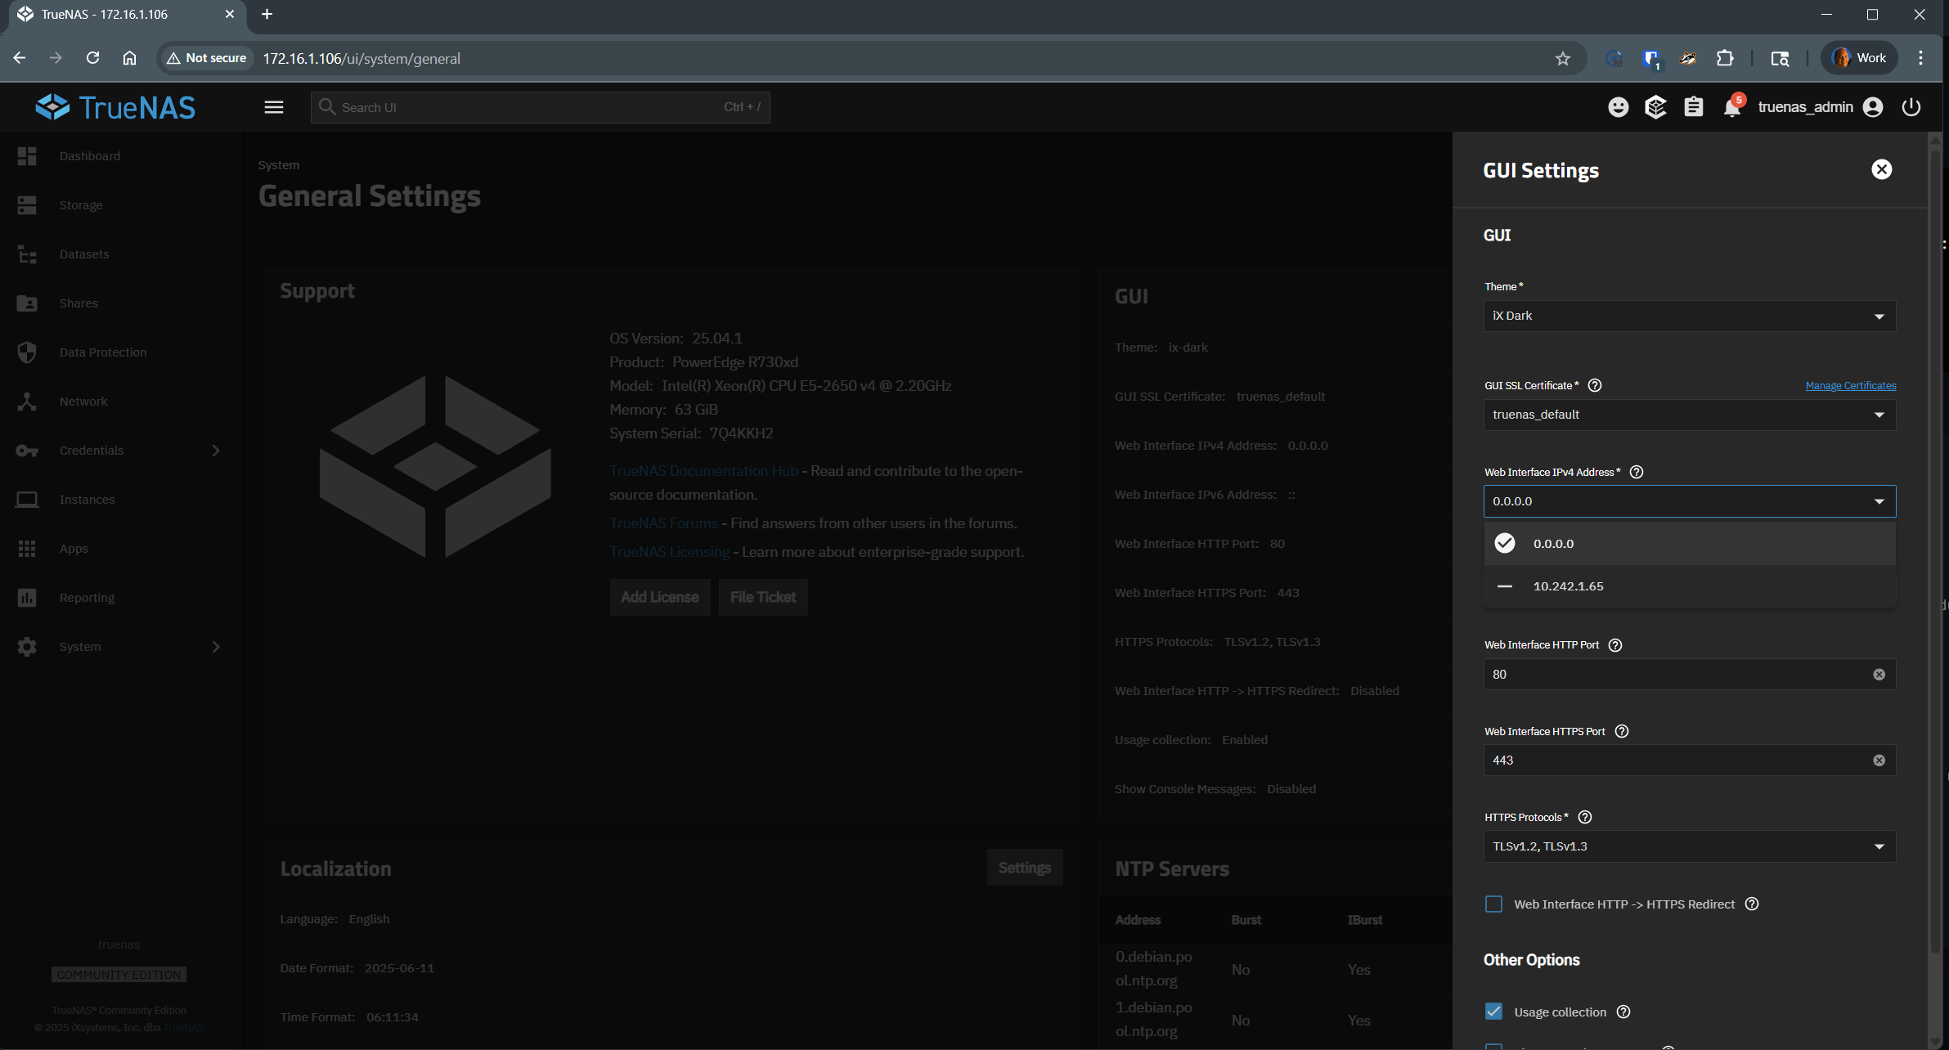Click the File Ticket button
The width and height of the screenshot is (1949, 1050).
pos(763,597)
